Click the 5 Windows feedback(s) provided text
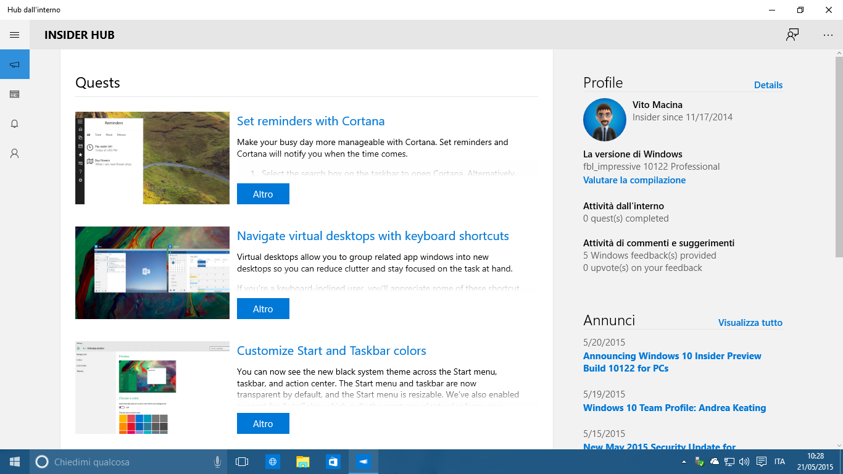This screenshot has height=474, width=843. coord(650,256)
